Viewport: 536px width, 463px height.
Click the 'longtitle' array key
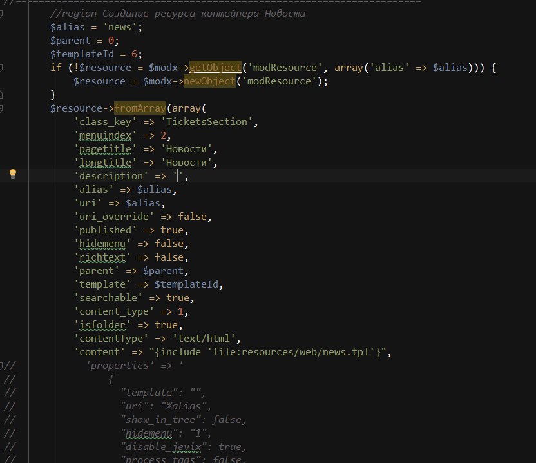pos(105,163)
